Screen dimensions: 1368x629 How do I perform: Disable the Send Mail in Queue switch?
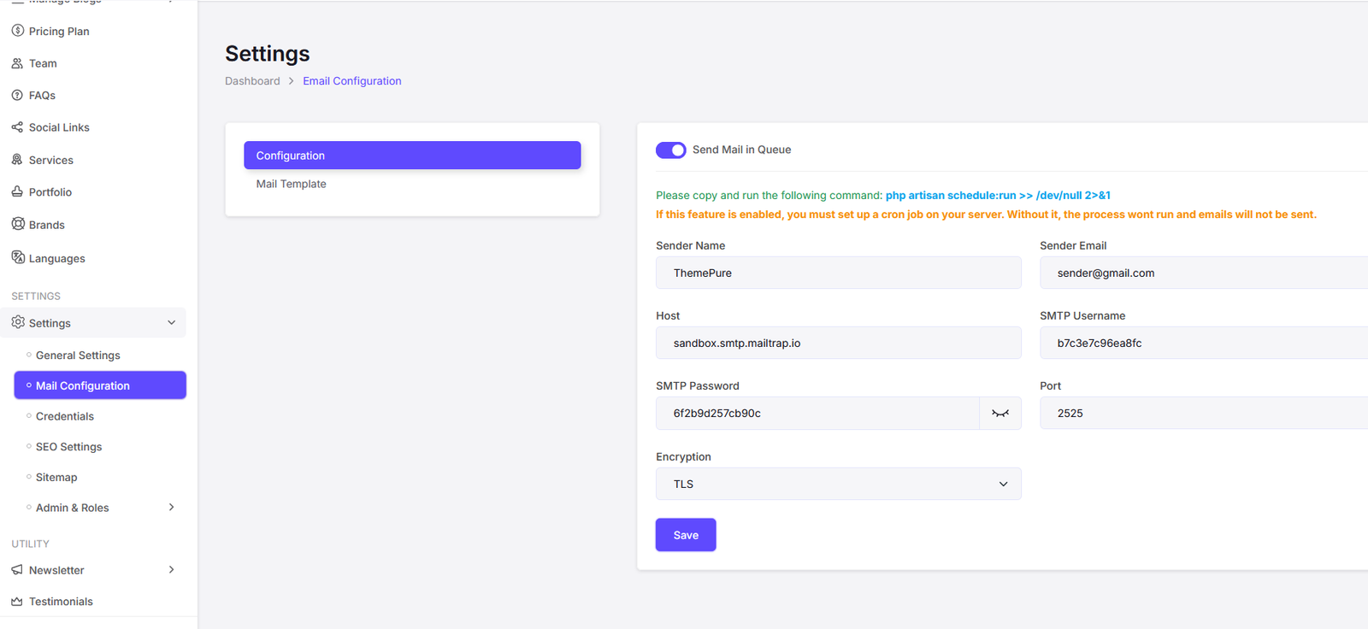(x=670, y=150)
